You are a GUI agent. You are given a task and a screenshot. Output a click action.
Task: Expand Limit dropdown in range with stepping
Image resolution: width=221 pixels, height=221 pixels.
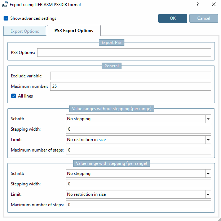pyautogui.click(x=208, y=195)
